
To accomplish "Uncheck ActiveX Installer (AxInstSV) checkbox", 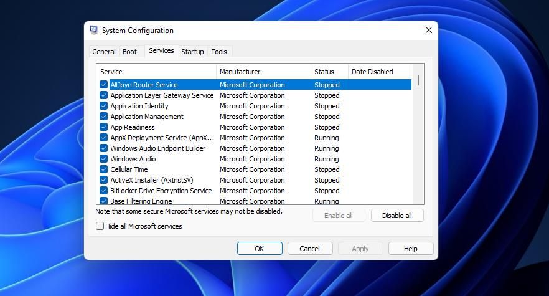I will click(x=103, y=180).
